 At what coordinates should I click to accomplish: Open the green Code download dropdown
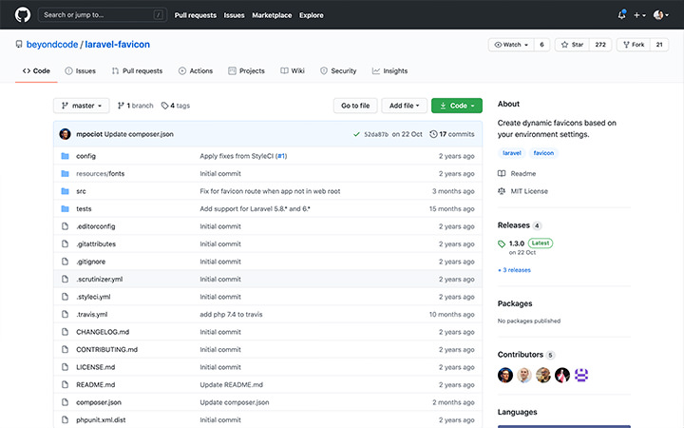tap(457, 106)
